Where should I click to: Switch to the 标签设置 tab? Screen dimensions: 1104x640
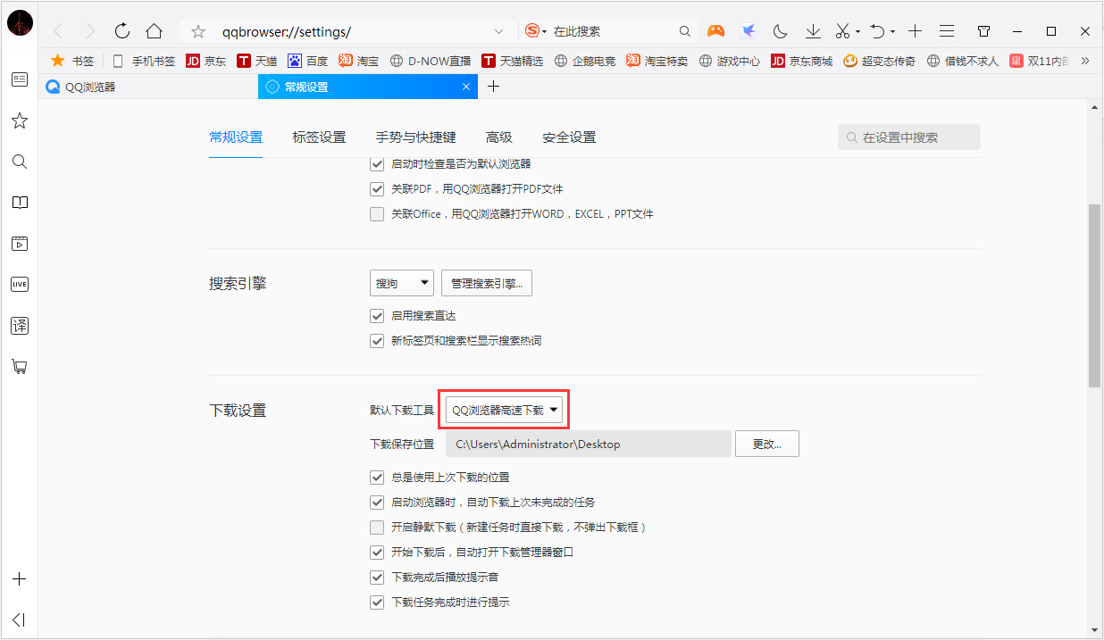319,137
